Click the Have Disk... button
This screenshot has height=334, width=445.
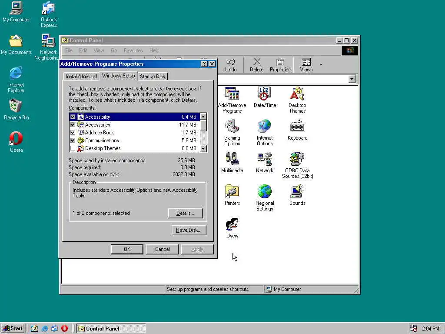coord(189,230)
